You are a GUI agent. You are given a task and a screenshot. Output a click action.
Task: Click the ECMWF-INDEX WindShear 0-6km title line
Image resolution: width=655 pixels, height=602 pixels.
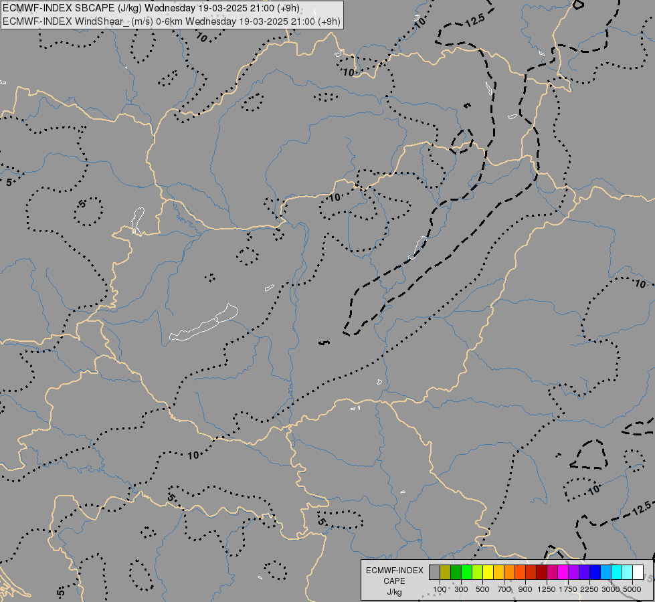[x=171, y=21]
